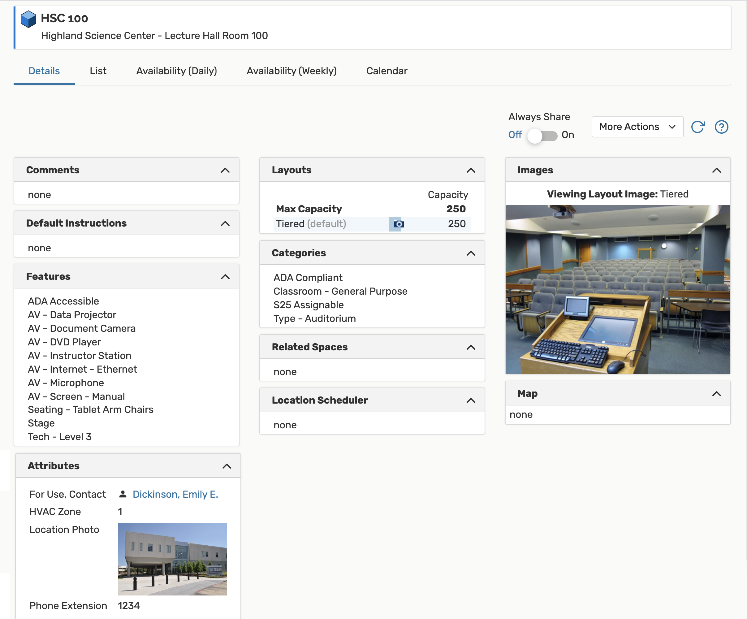Click the Location Photo building thumbnail
This screenshot has width=747, height=619.
[x=172, y=559]
